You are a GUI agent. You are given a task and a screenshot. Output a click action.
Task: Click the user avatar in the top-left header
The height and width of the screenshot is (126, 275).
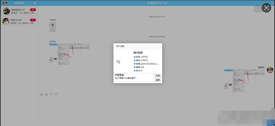[5, 3]
